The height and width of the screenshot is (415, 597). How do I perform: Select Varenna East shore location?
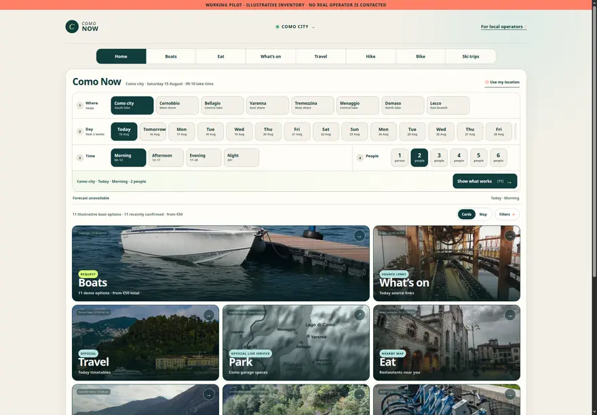click(x=268, y=106)
